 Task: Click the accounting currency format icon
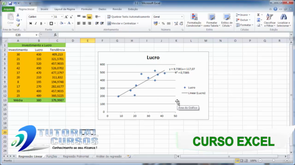click(x=155, y=23)
